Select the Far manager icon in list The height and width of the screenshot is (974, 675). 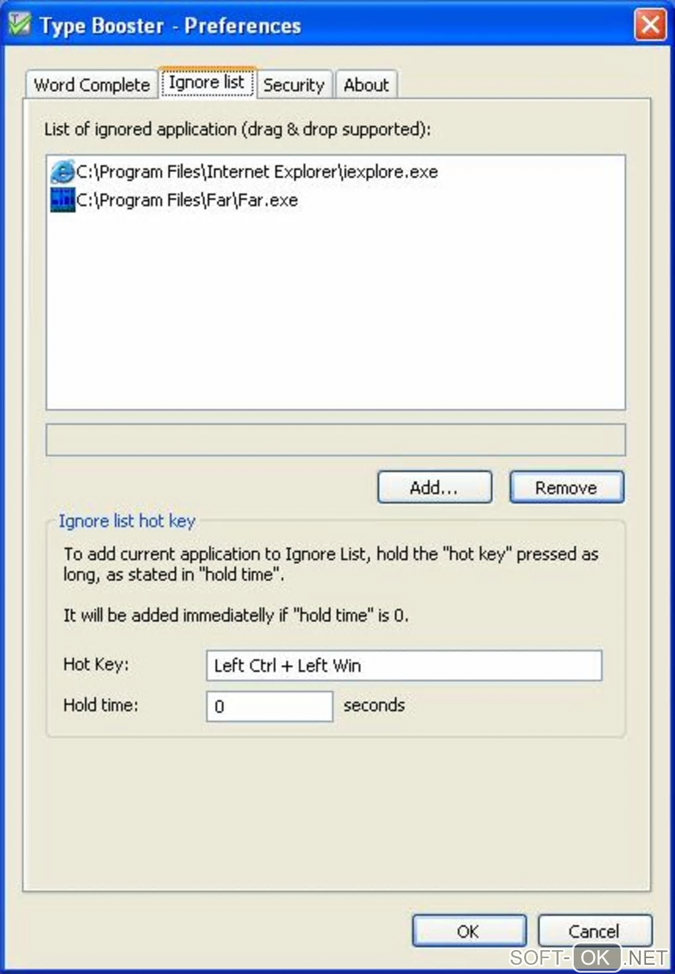(63, 200)
